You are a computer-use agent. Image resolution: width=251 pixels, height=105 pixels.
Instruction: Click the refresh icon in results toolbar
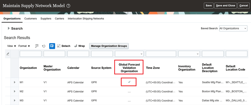click(x=44, y=46)
